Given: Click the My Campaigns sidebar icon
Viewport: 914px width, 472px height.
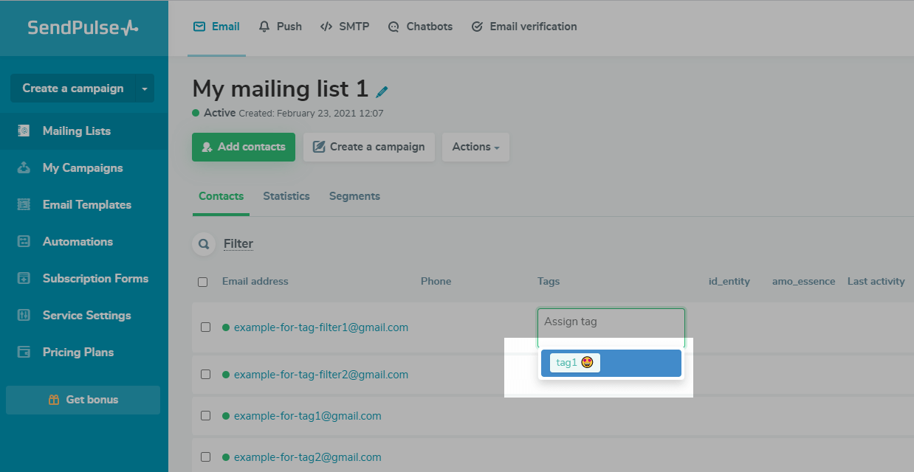Looking at the screenshot, I should pyautogui.click(x=24, y=168).
